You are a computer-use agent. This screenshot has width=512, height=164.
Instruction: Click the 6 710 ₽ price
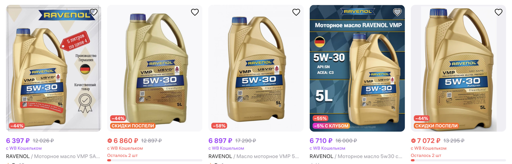[321, 141]
